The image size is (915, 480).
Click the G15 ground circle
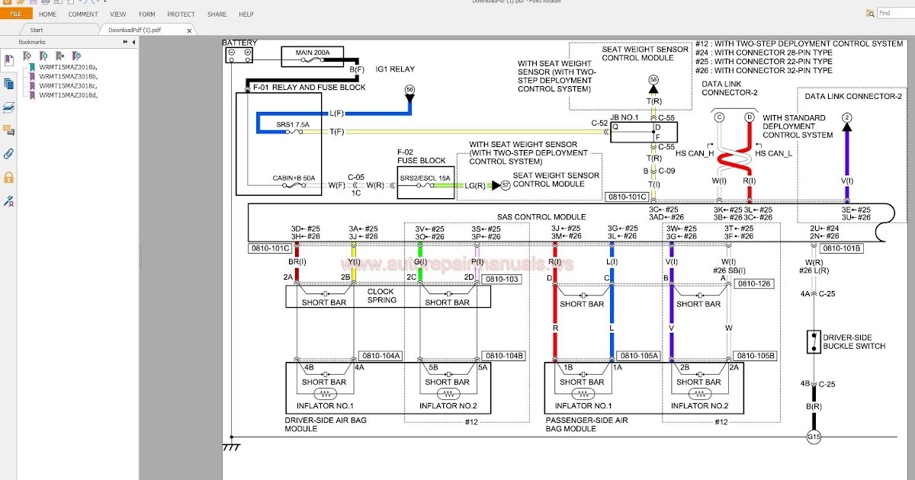pos(814,438)
